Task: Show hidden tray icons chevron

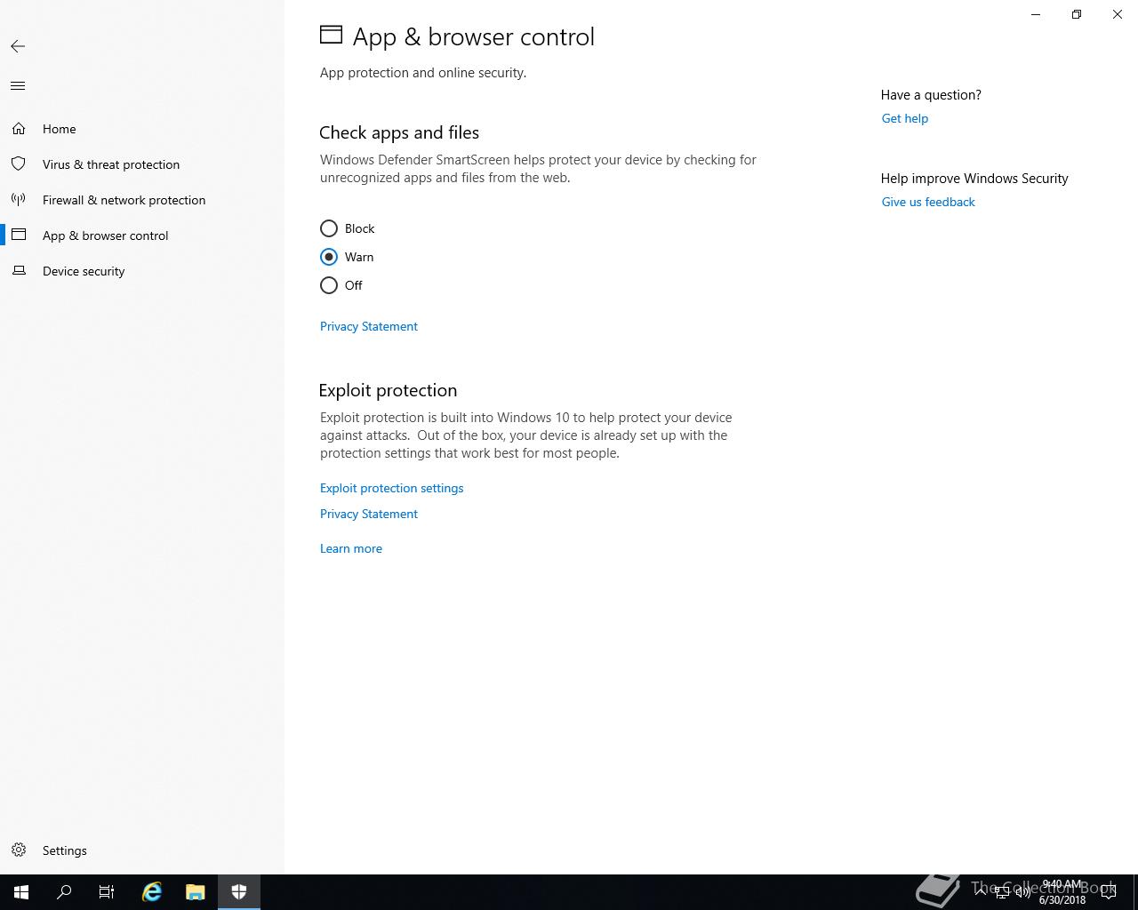Action: click(981, 892)
